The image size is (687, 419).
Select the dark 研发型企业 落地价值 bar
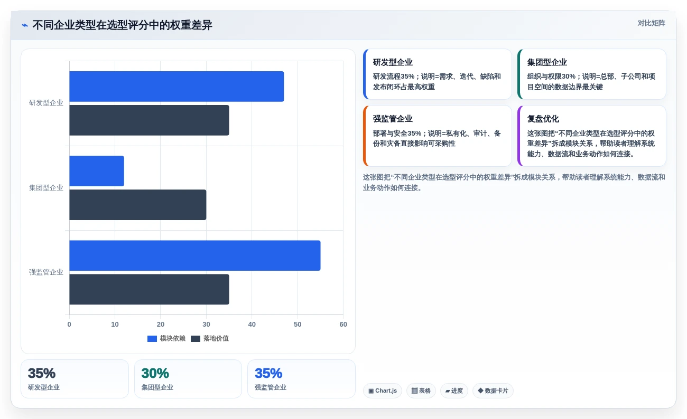pos(149,120)
